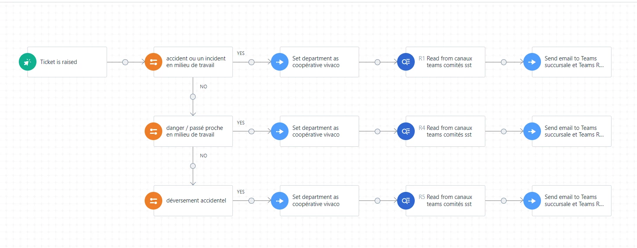Select the orange condition icon for 'accident ou un incident'

pyautogui.click(x=153, y=62)
